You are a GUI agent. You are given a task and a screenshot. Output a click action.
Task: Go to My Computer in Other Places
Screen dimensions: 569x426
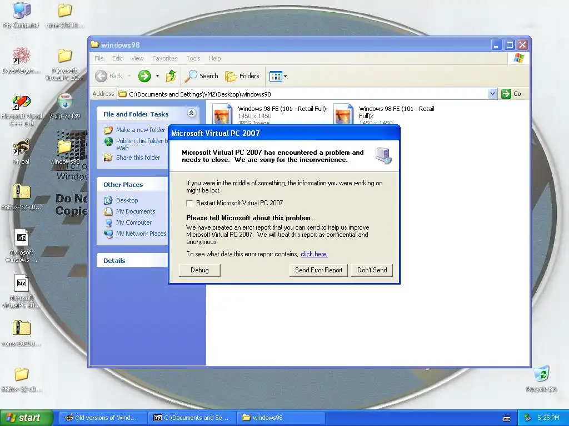(x=128, y=222)
